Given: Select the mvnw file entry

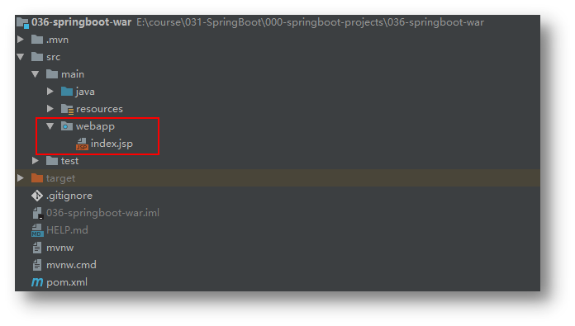Looking at the screenshot, I should 59,248.
